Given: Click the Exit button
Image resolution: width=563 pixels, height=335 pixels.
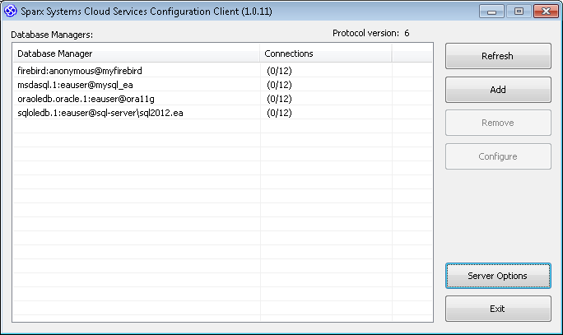Looking at the screenshot, I should 497,309.
